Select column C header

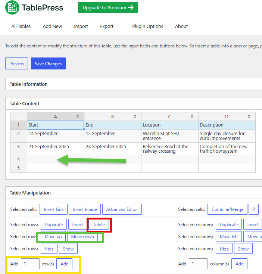(169, 116)
